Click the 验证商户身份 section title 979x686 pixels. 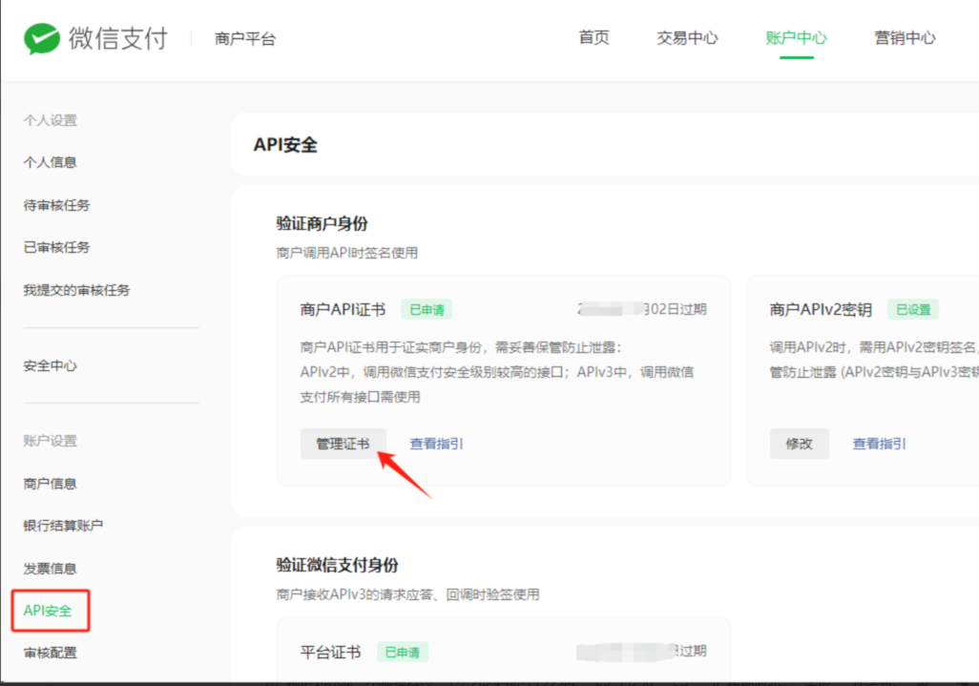(323, 223)
